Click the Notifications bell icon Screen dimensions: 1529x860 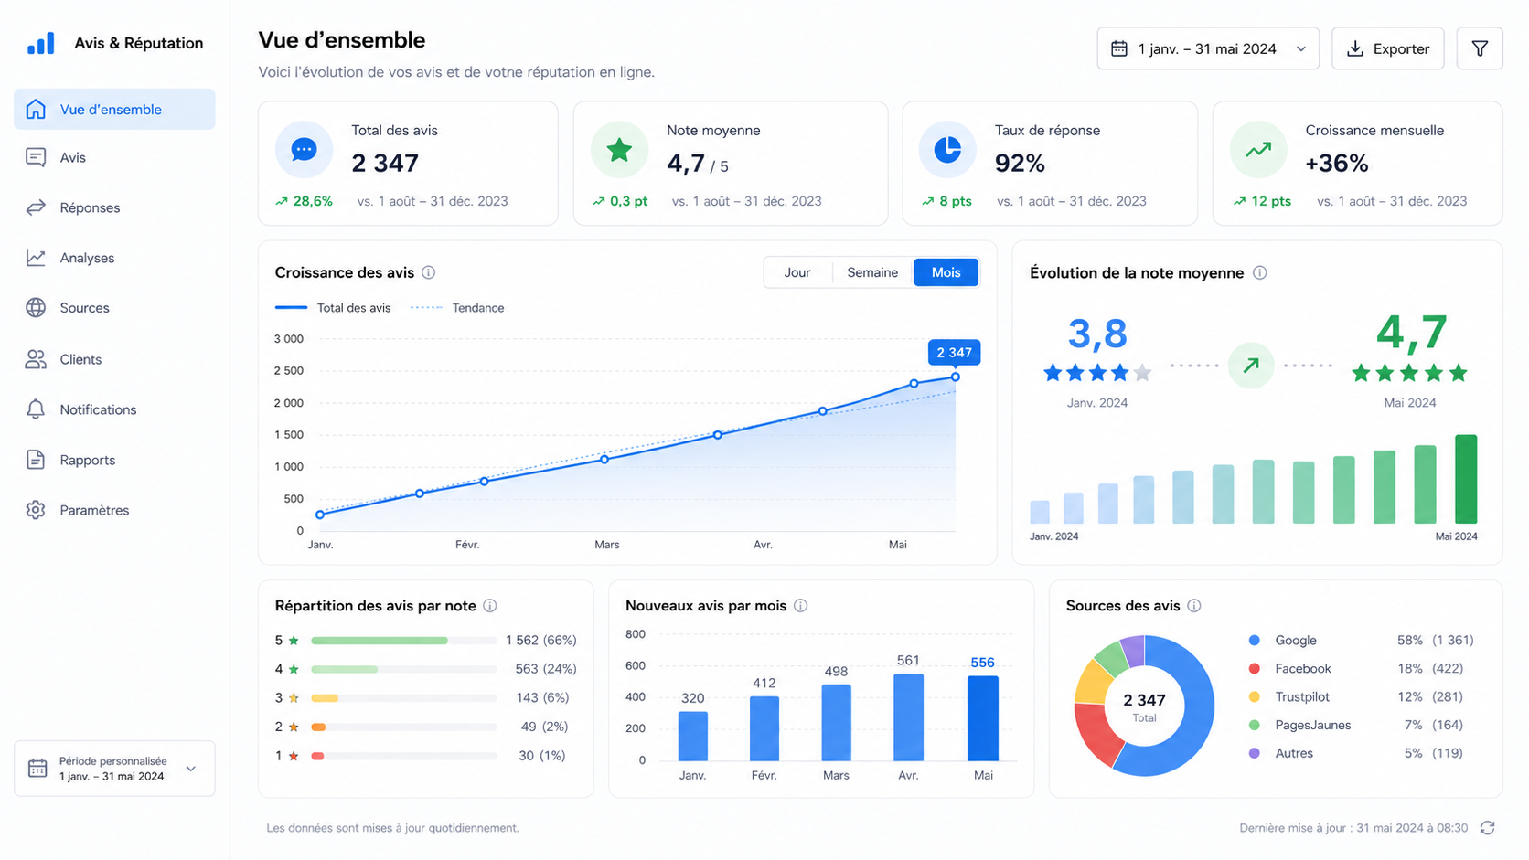36,409
